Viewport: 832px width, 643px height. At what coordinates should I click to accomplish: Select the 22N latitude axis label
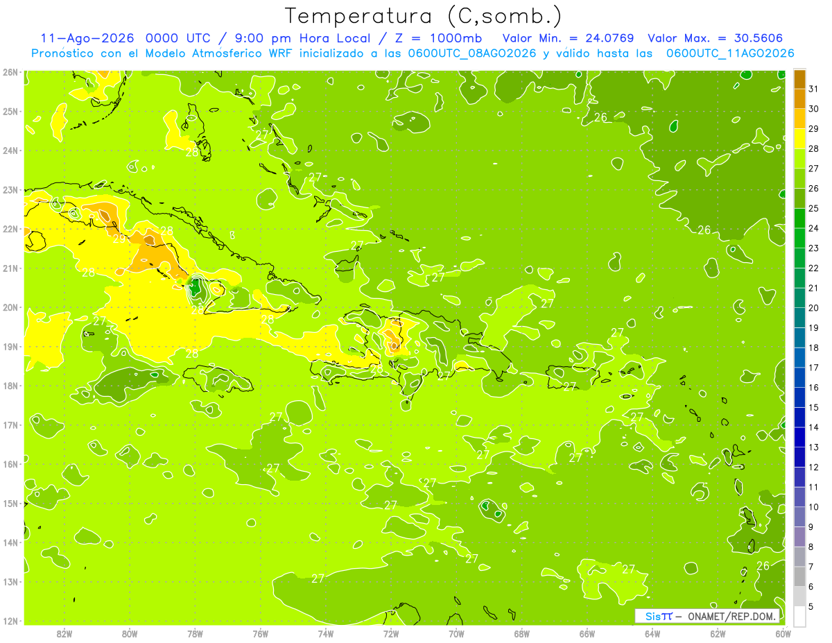10,229
